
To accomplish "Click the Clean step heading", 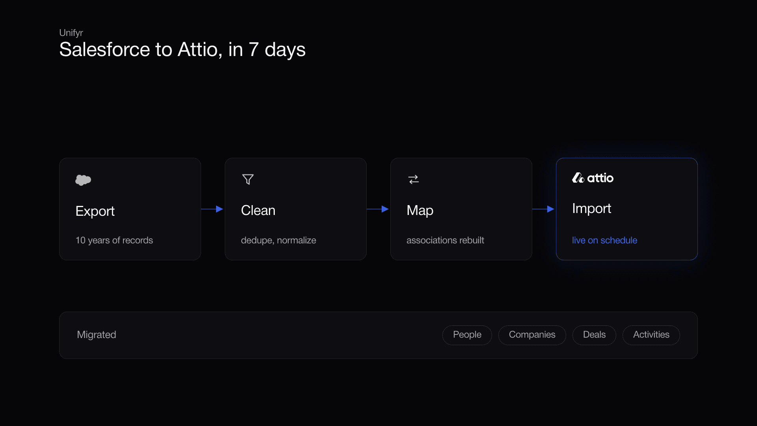I will coord(258,210).
